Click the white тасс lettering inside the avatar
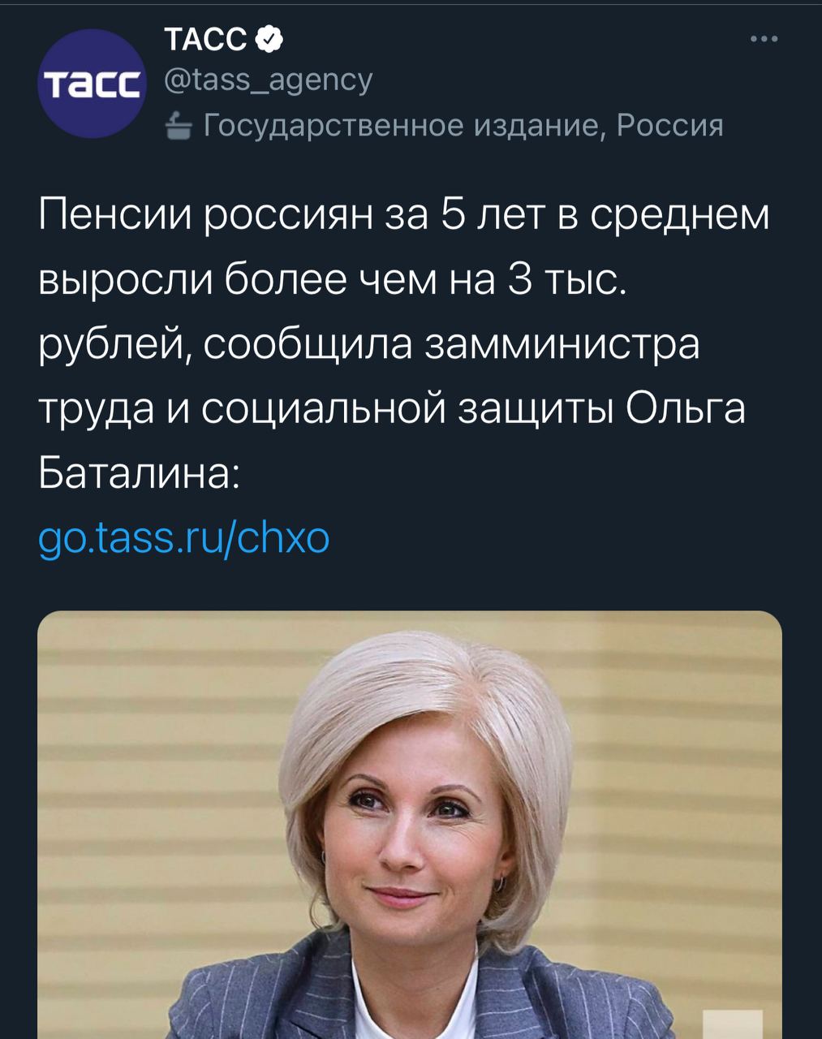The image size is (822, 1039). [x=91, y=84]
